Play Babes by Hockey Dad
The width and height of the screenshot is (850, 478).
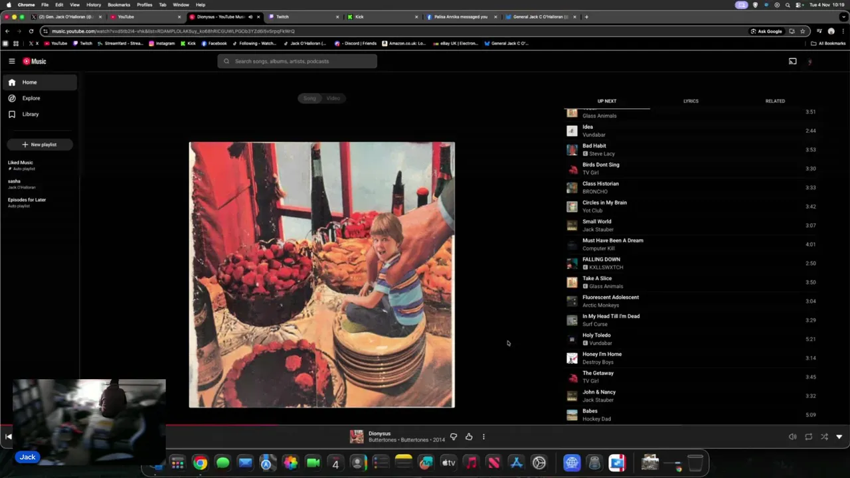click(691, 414)
